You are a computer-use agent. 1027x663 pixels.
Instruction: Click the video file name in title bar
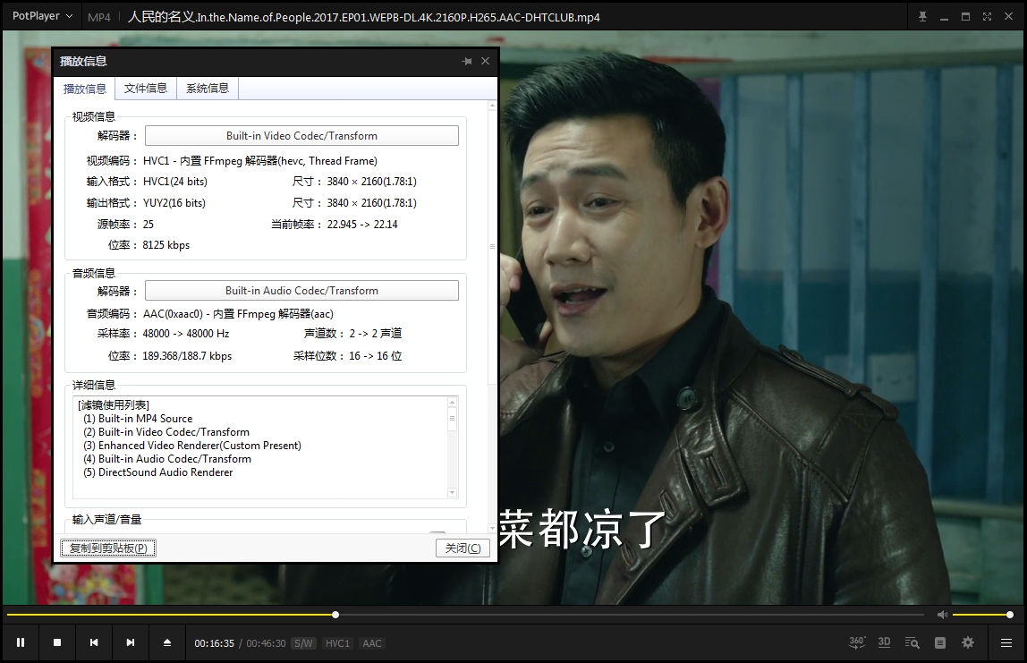(x=363, y=17)
